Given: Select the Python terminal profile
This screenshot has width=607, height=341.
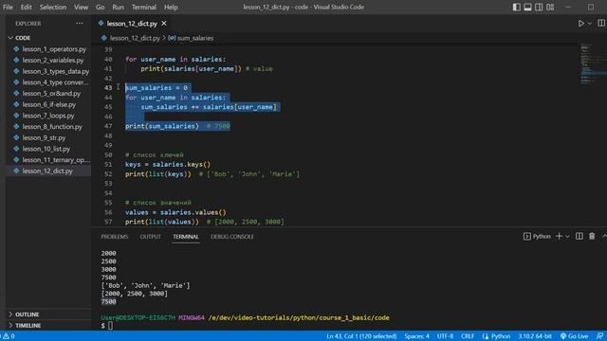Looking at the screenshot, I should click(x=537, y=236).
